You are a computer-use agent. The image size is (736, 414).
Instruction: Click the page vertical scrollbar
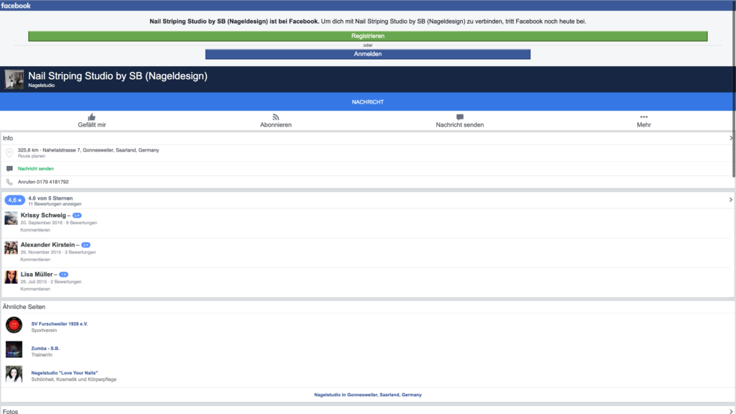pyautogui.click(x=734, y=89)
